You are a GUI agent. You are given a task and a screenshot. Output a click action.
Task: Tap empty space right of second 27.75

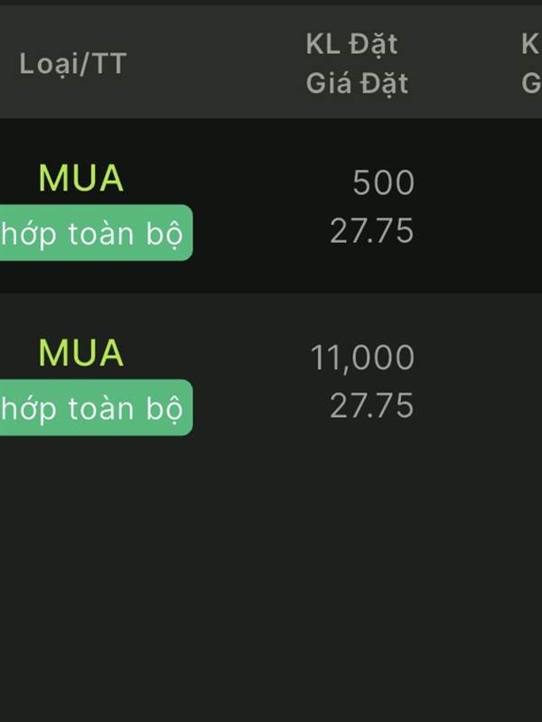pyautogui.click(x=480, y=406)
